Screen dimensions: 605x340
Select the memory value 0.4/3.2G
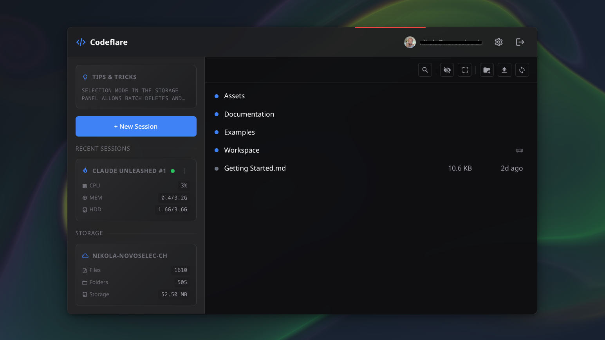(174, 198)
